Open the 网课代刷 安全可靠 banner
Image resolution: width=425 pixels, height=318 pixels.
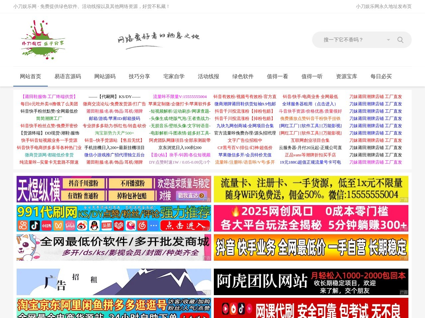[x=311, y=308]
